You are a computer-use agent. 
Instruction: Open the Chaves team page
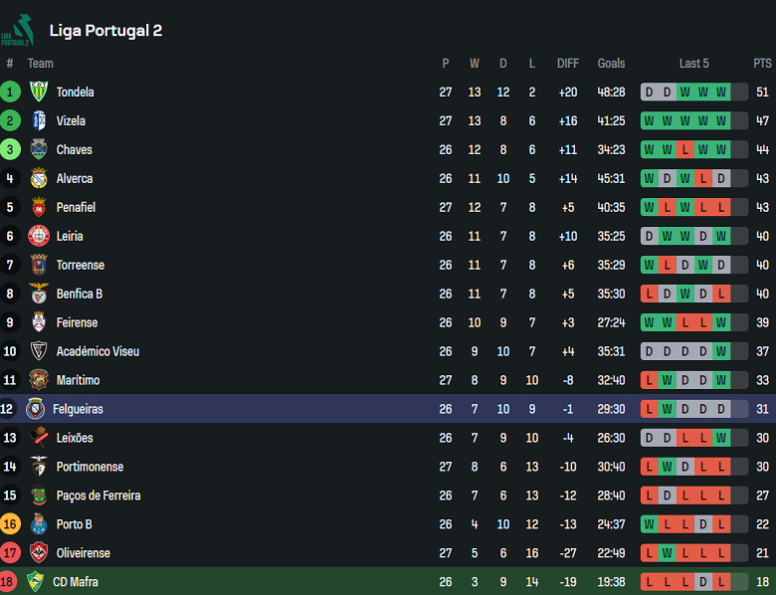pos(74,149)
